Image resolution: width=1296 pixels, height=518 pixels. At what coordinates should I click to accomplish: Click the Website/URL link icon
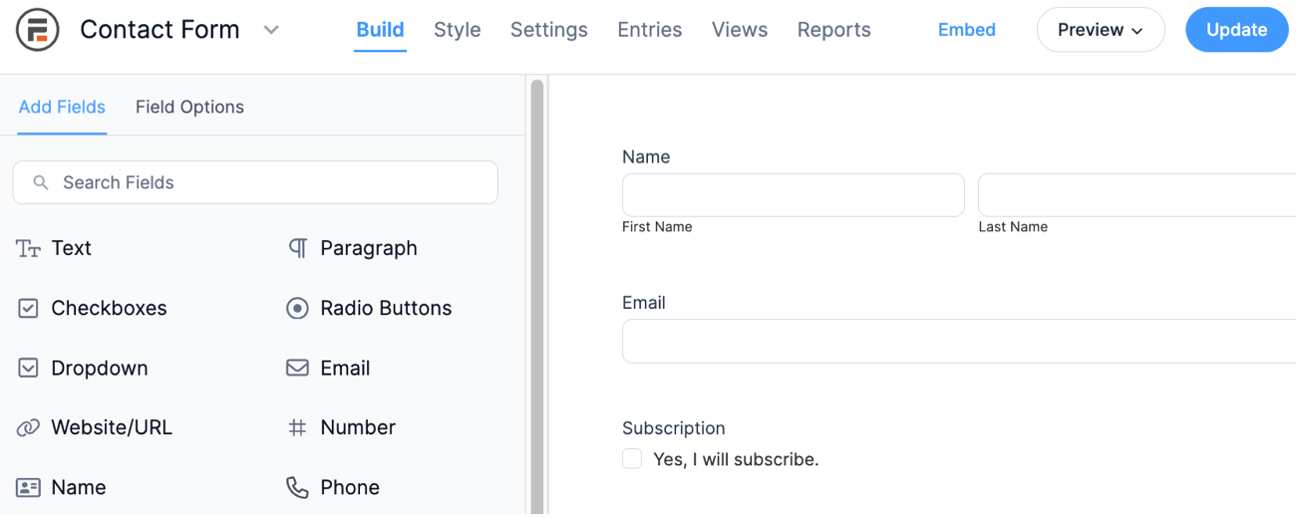[x=28, y=428]
